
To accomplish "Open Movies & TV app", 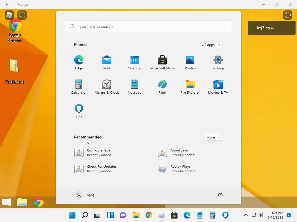I will 218,87.
